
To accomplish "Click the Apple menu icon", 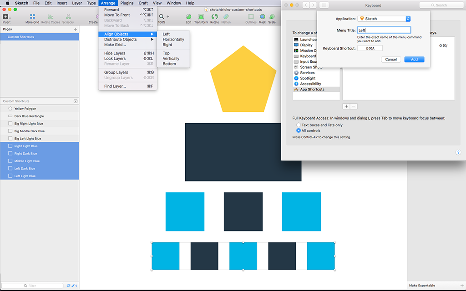I will [7, 3].
